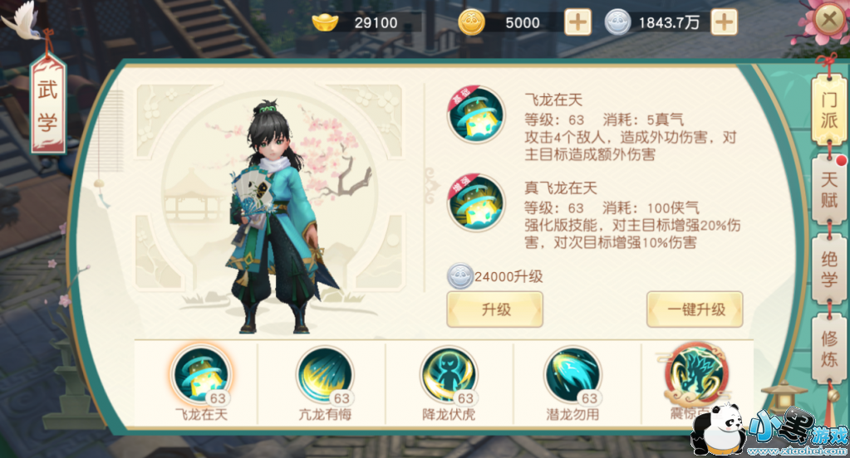The height and width of the screenshot is (458, 850).
Task: Click the 增强 真飞龙在天 skill detail icon
Action: (475, 203)
